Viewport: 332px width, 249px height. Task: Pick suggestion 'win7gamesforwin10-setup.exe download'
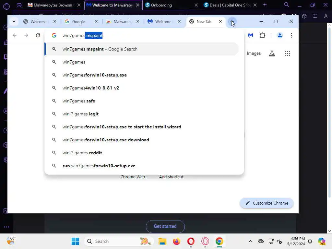142,140
